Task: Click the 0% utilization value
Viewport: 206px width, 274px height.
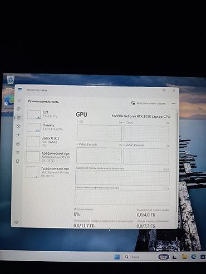Action: click(77, 214)
